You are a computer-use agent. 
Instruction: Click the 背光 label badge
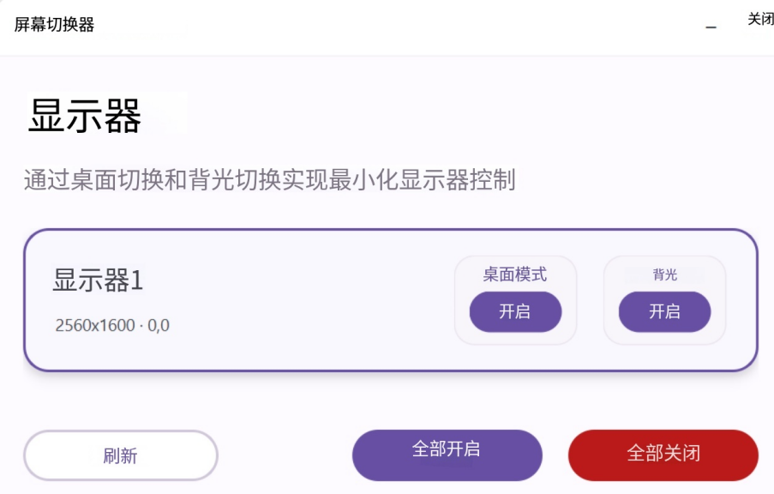click(664, 274)
